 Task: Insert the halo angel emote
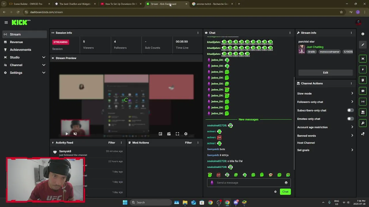(x=210, y=175)
